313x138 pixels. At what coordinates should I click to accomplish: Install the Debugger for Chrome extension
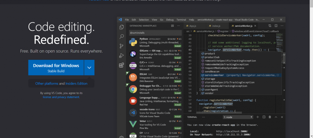(178, 93)
